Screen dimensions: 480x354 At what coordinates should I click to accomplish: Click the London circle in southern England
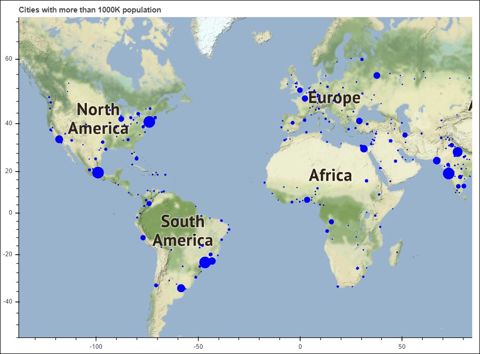300,90
